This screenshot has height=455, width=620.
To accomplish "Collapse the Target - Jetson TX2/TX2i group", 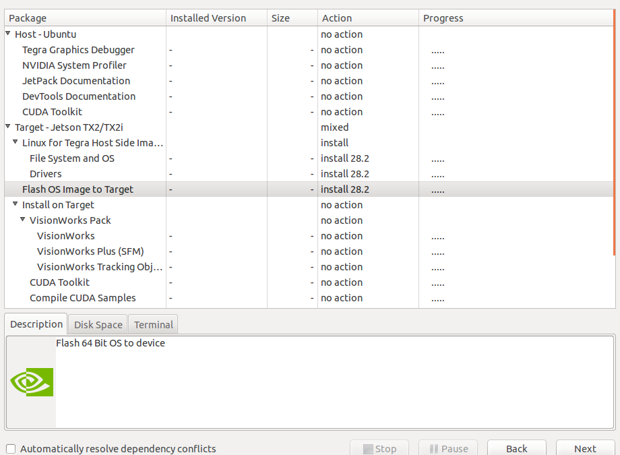I will 8,127.
